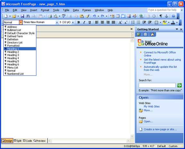The height and width of the screenshot is (149, 185).
Task: Click the Show Layer Anchors icon
Action: coord(166,16)
